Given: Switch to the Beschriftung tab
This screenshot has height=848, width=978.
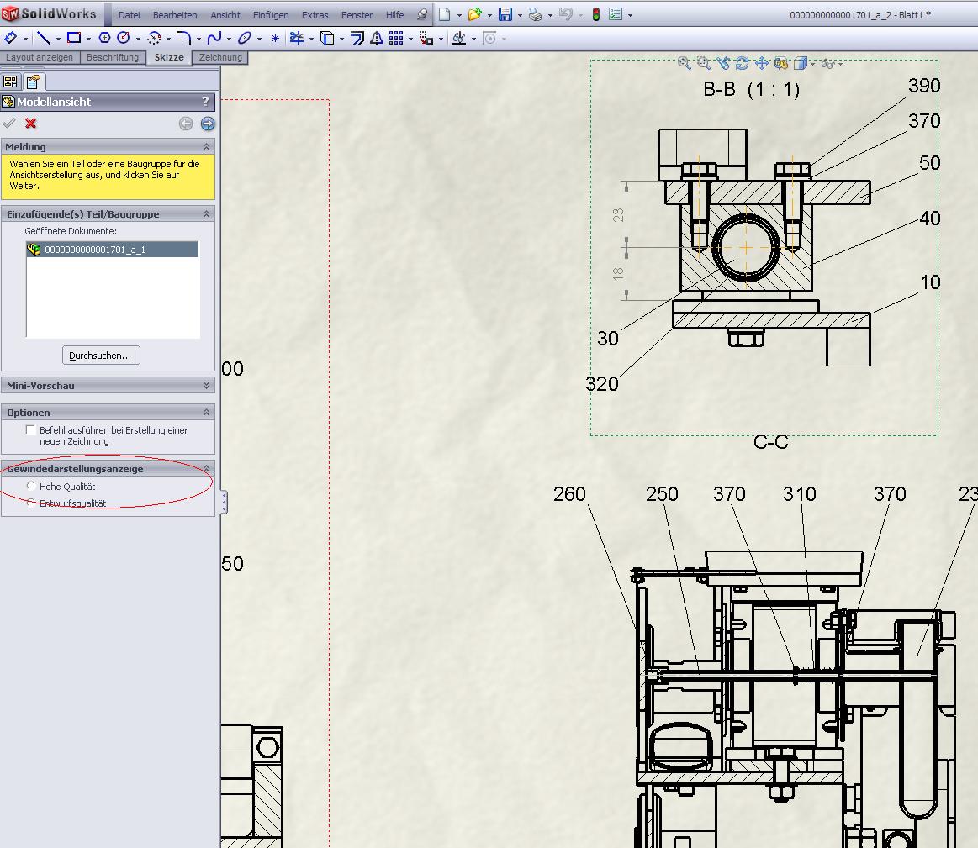Looking at the screenshot, I should click(x=112, y=57).
